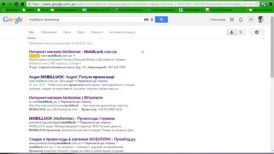Open Інструменти пошуку search tools
Viewport: 274px width, 154px height.
click(x=122, y=32)
